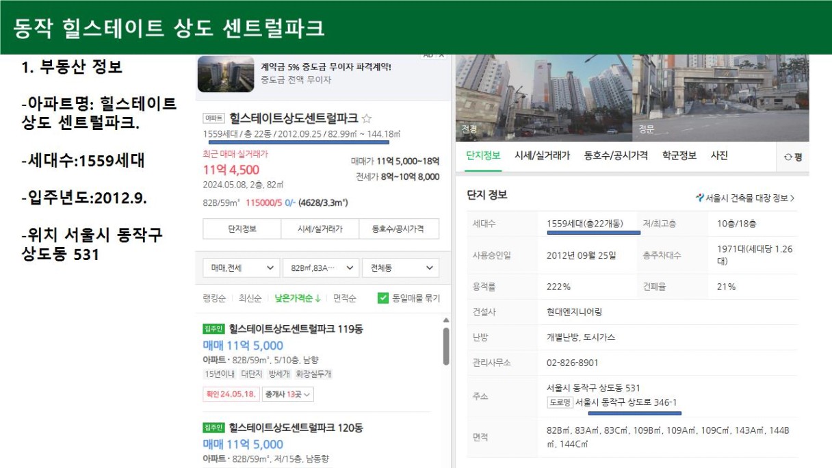This screenshot has height=468, width=832.
Task: Open the 힐스테이트상도센트럴파크 120동 listing
Action: [296, 428]
